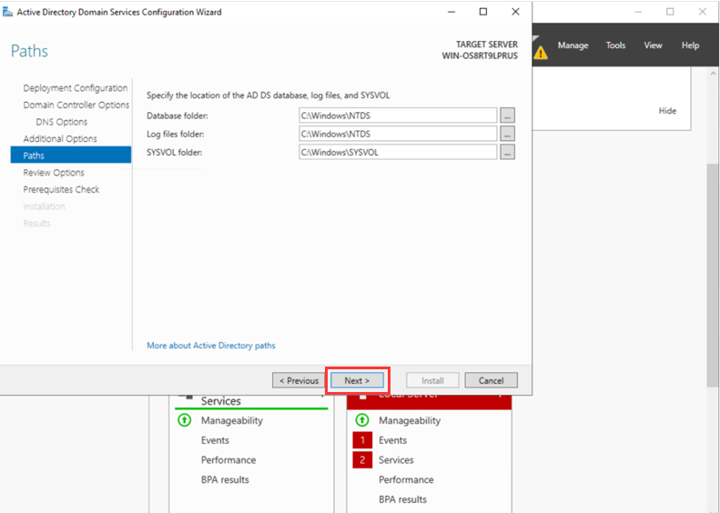
Task: Browse for the Log files folder
Action: [507, 134]
